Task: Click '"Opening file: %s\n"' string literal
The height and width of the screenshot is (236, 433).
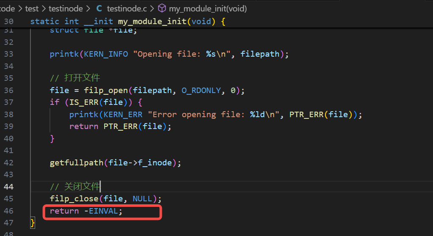Action: [182, 54]
